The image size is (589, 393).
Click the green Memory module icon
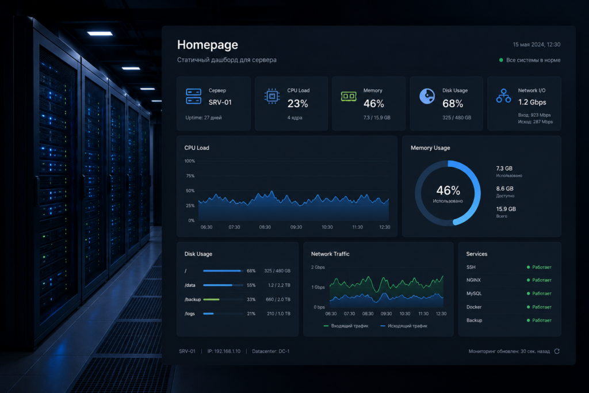coord(349,96)
